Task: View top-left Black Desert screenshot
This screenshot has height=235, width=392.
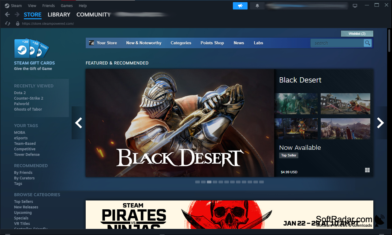Action: 296,104
